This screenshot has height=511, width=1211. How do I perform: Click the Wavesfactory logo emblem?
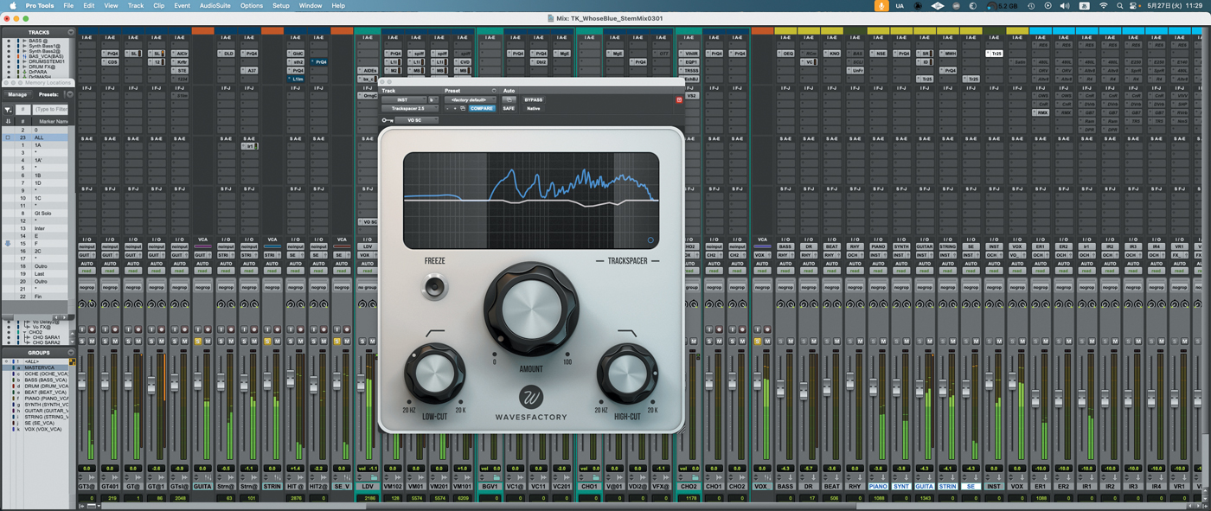pos(531,397)
